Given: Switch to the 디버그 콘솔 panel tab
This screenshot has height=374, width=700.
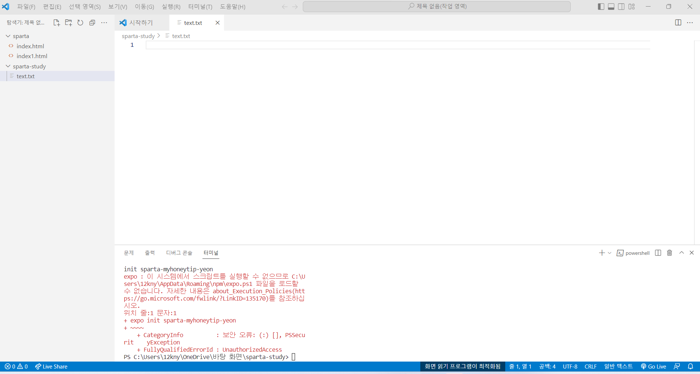Looking at the screenshot, I should [179, 253].
